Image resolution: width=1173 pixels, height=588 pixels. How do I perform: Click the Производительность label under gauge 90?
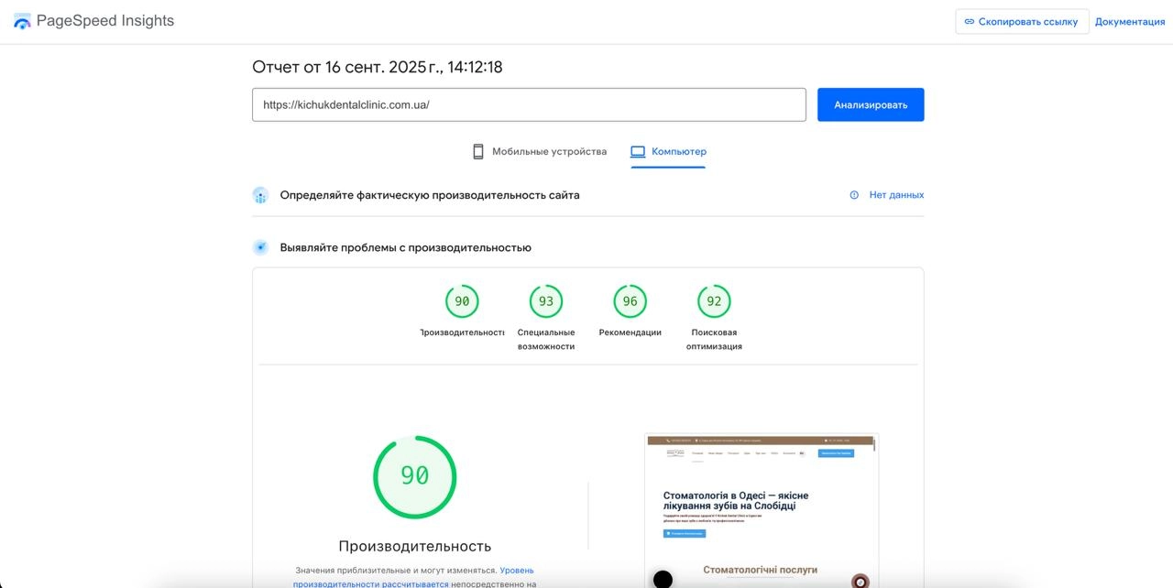click(462, 332)
